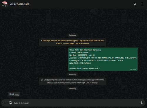The width and height of the screenshot is (147, 108).
Task: Click disappearing messages notice to change
Action: (x=73, y=81)
